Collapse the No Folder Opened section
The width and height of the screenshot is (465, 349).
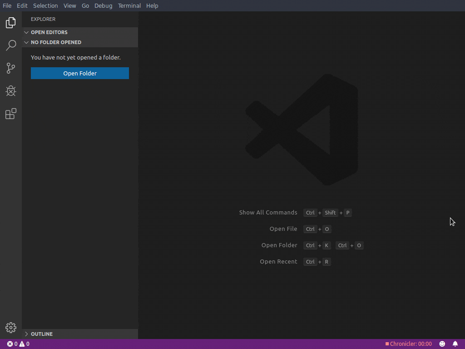(56, 42)
